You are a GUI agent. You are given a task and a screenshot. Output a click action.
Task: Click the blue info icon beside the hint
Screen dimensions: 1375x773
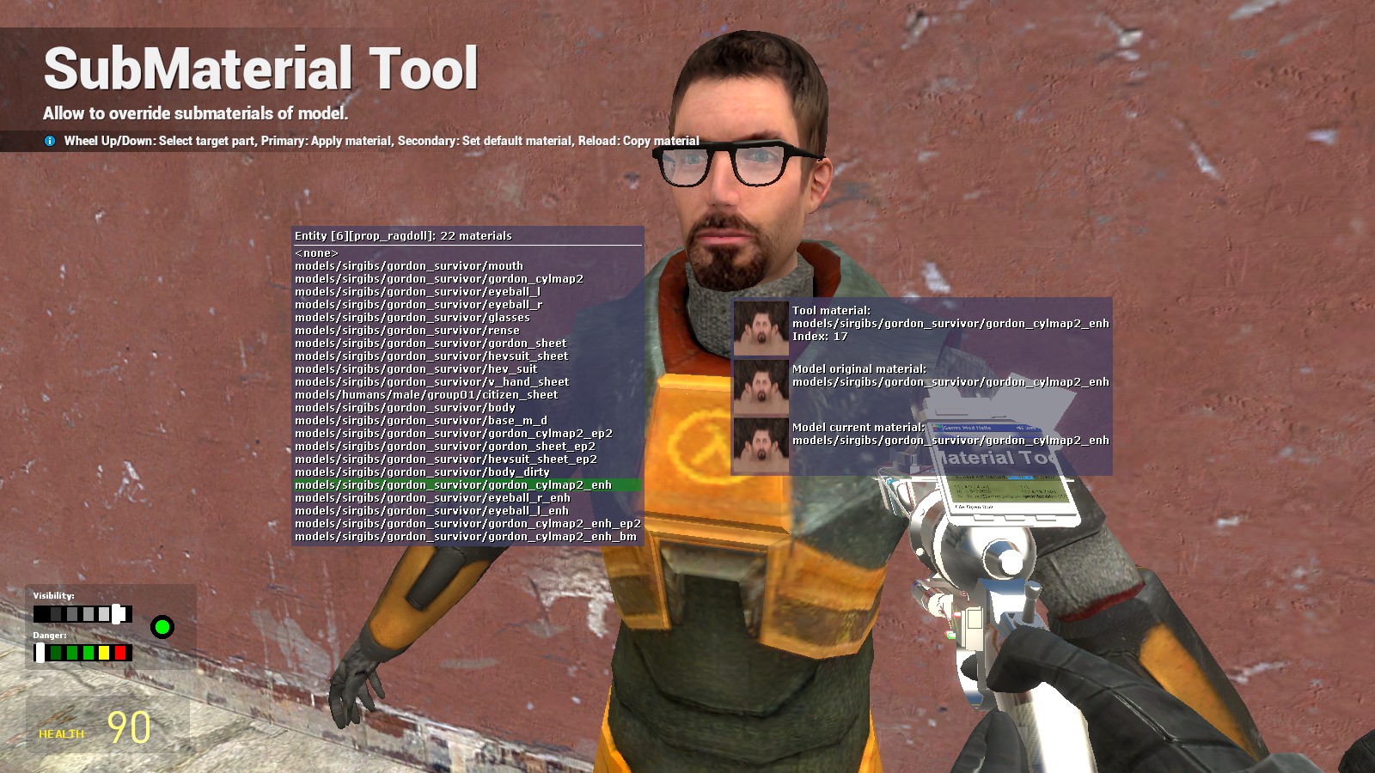[50, 141]
